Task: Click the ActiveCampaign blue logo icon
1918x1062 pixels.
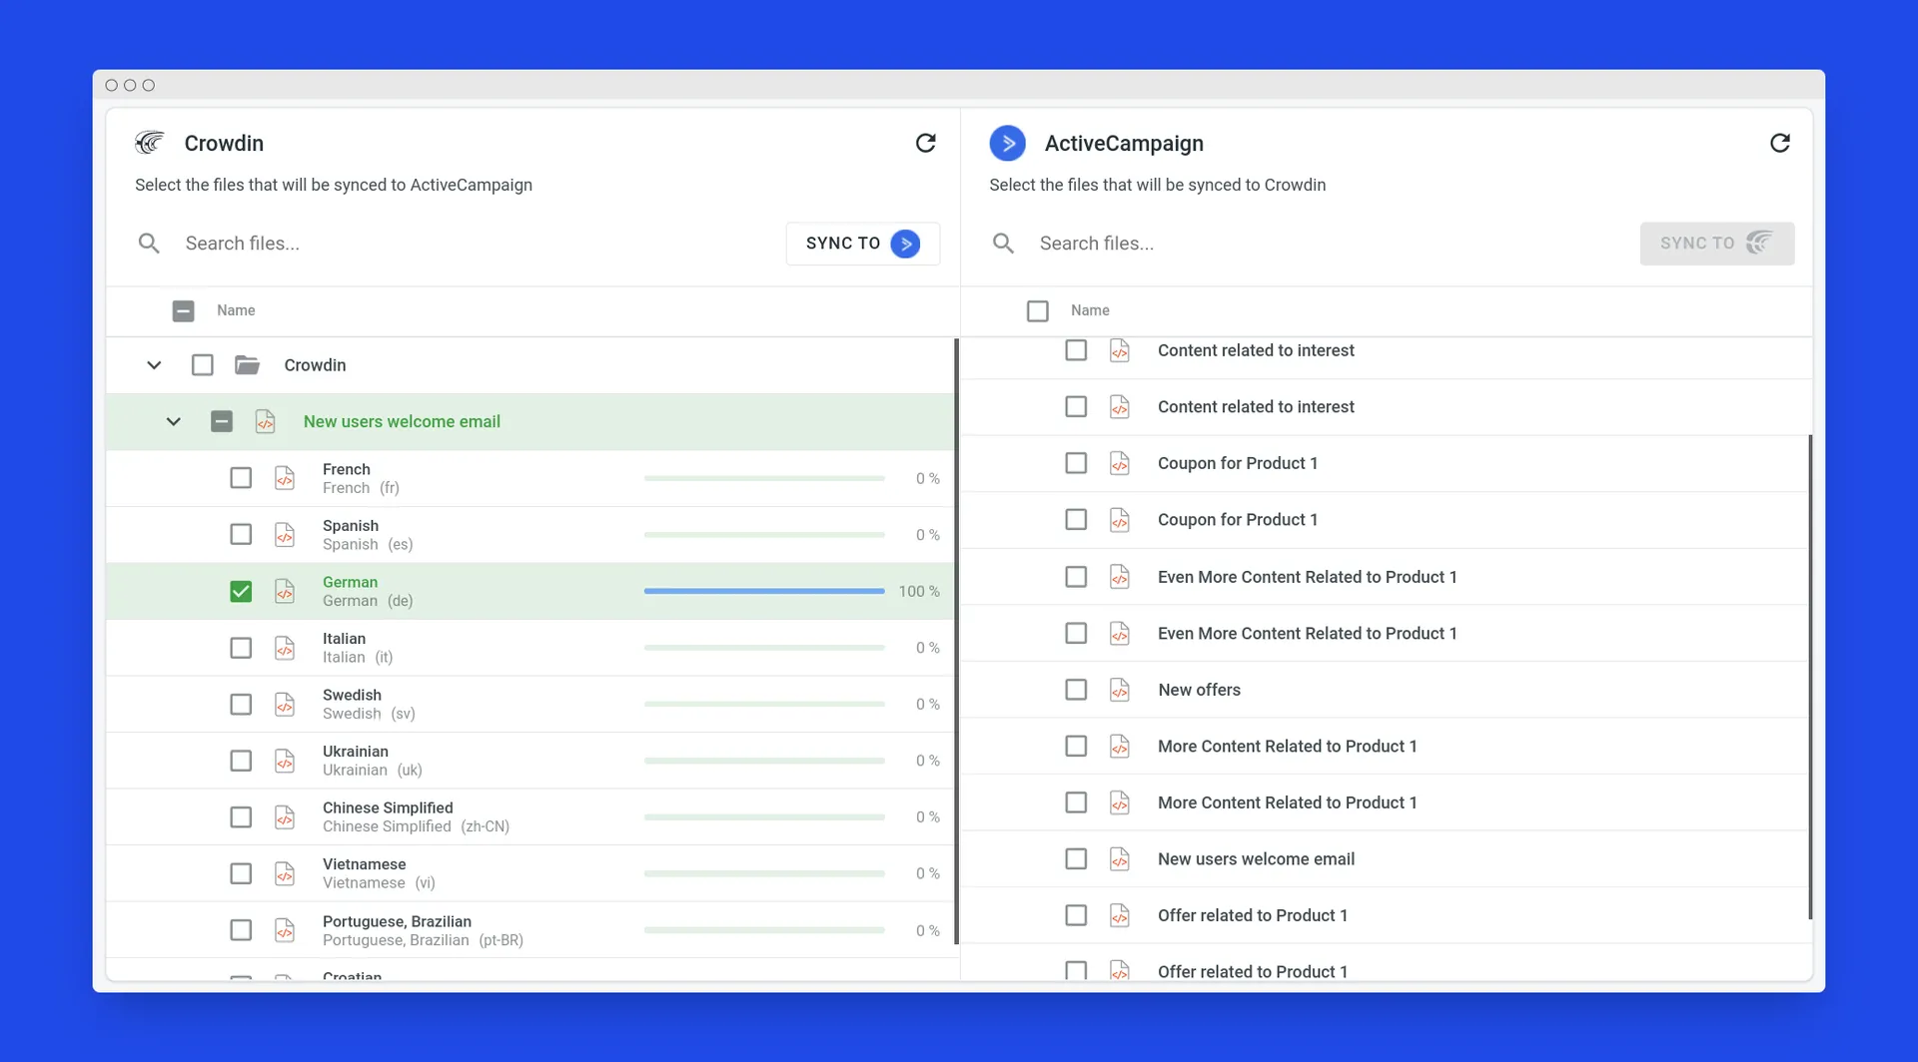Action: [1007, 143]
